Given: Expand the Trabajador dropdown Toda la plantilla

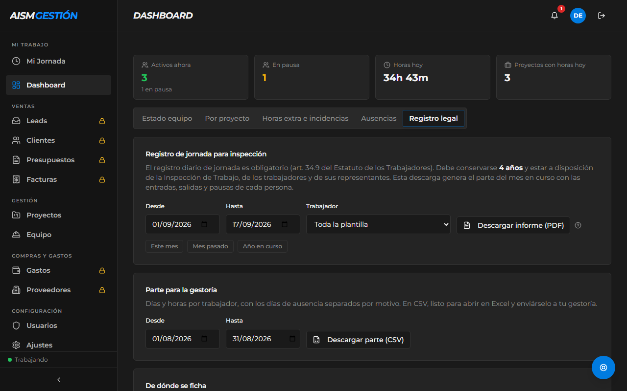Looking at the screenshot, I should coord(378,224).
